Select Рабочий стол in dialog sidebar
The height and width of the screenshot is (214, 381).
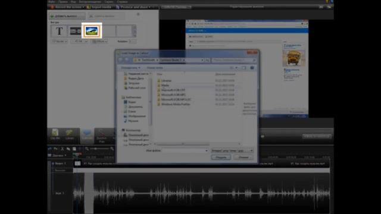click(x=135, y=88)
